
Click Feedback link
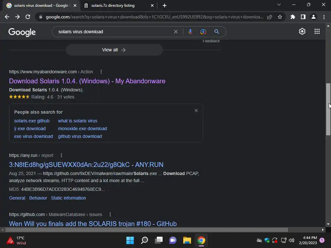(211, 41)
